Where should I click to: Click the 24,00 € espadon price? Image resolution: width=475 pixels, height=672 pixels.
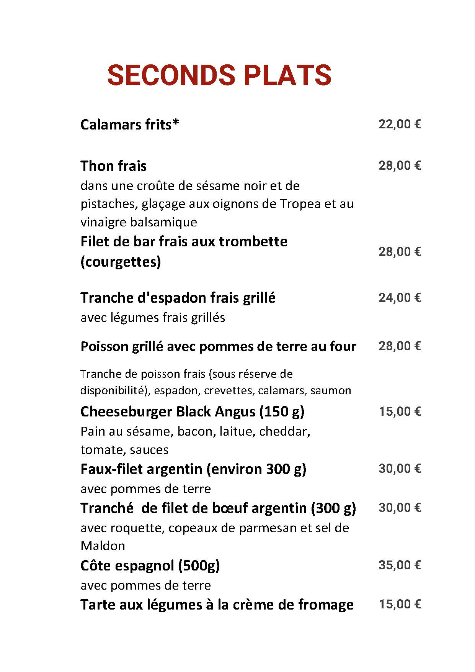tap(400, 298)
